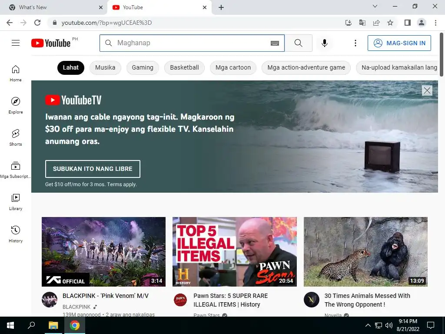Viewport: 445px width, 334px height.
Task: Click the BLACKPINK channel name
Action: pos(76,307)
